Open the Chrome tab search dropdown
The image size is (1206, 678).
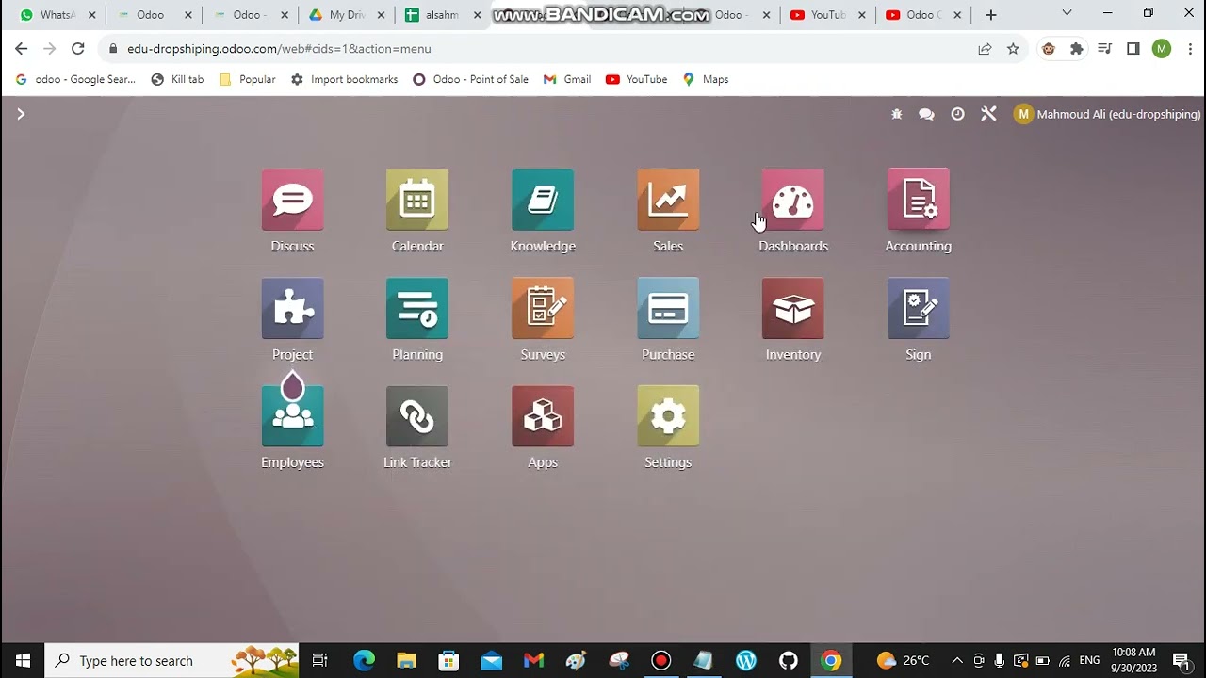point(1067,13)
